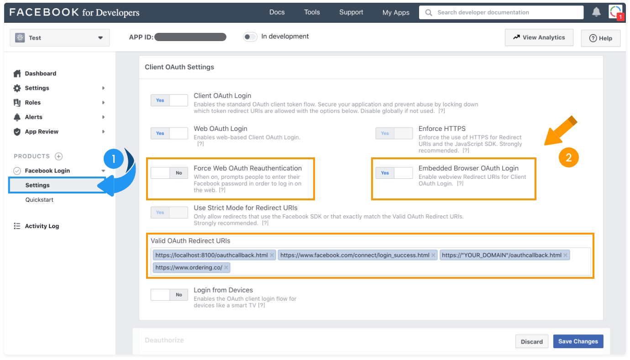Remove the www.ordering.co redirect URI
This screenshot has height=360, width=630.
pyautogui.click(x=226, y=267)
